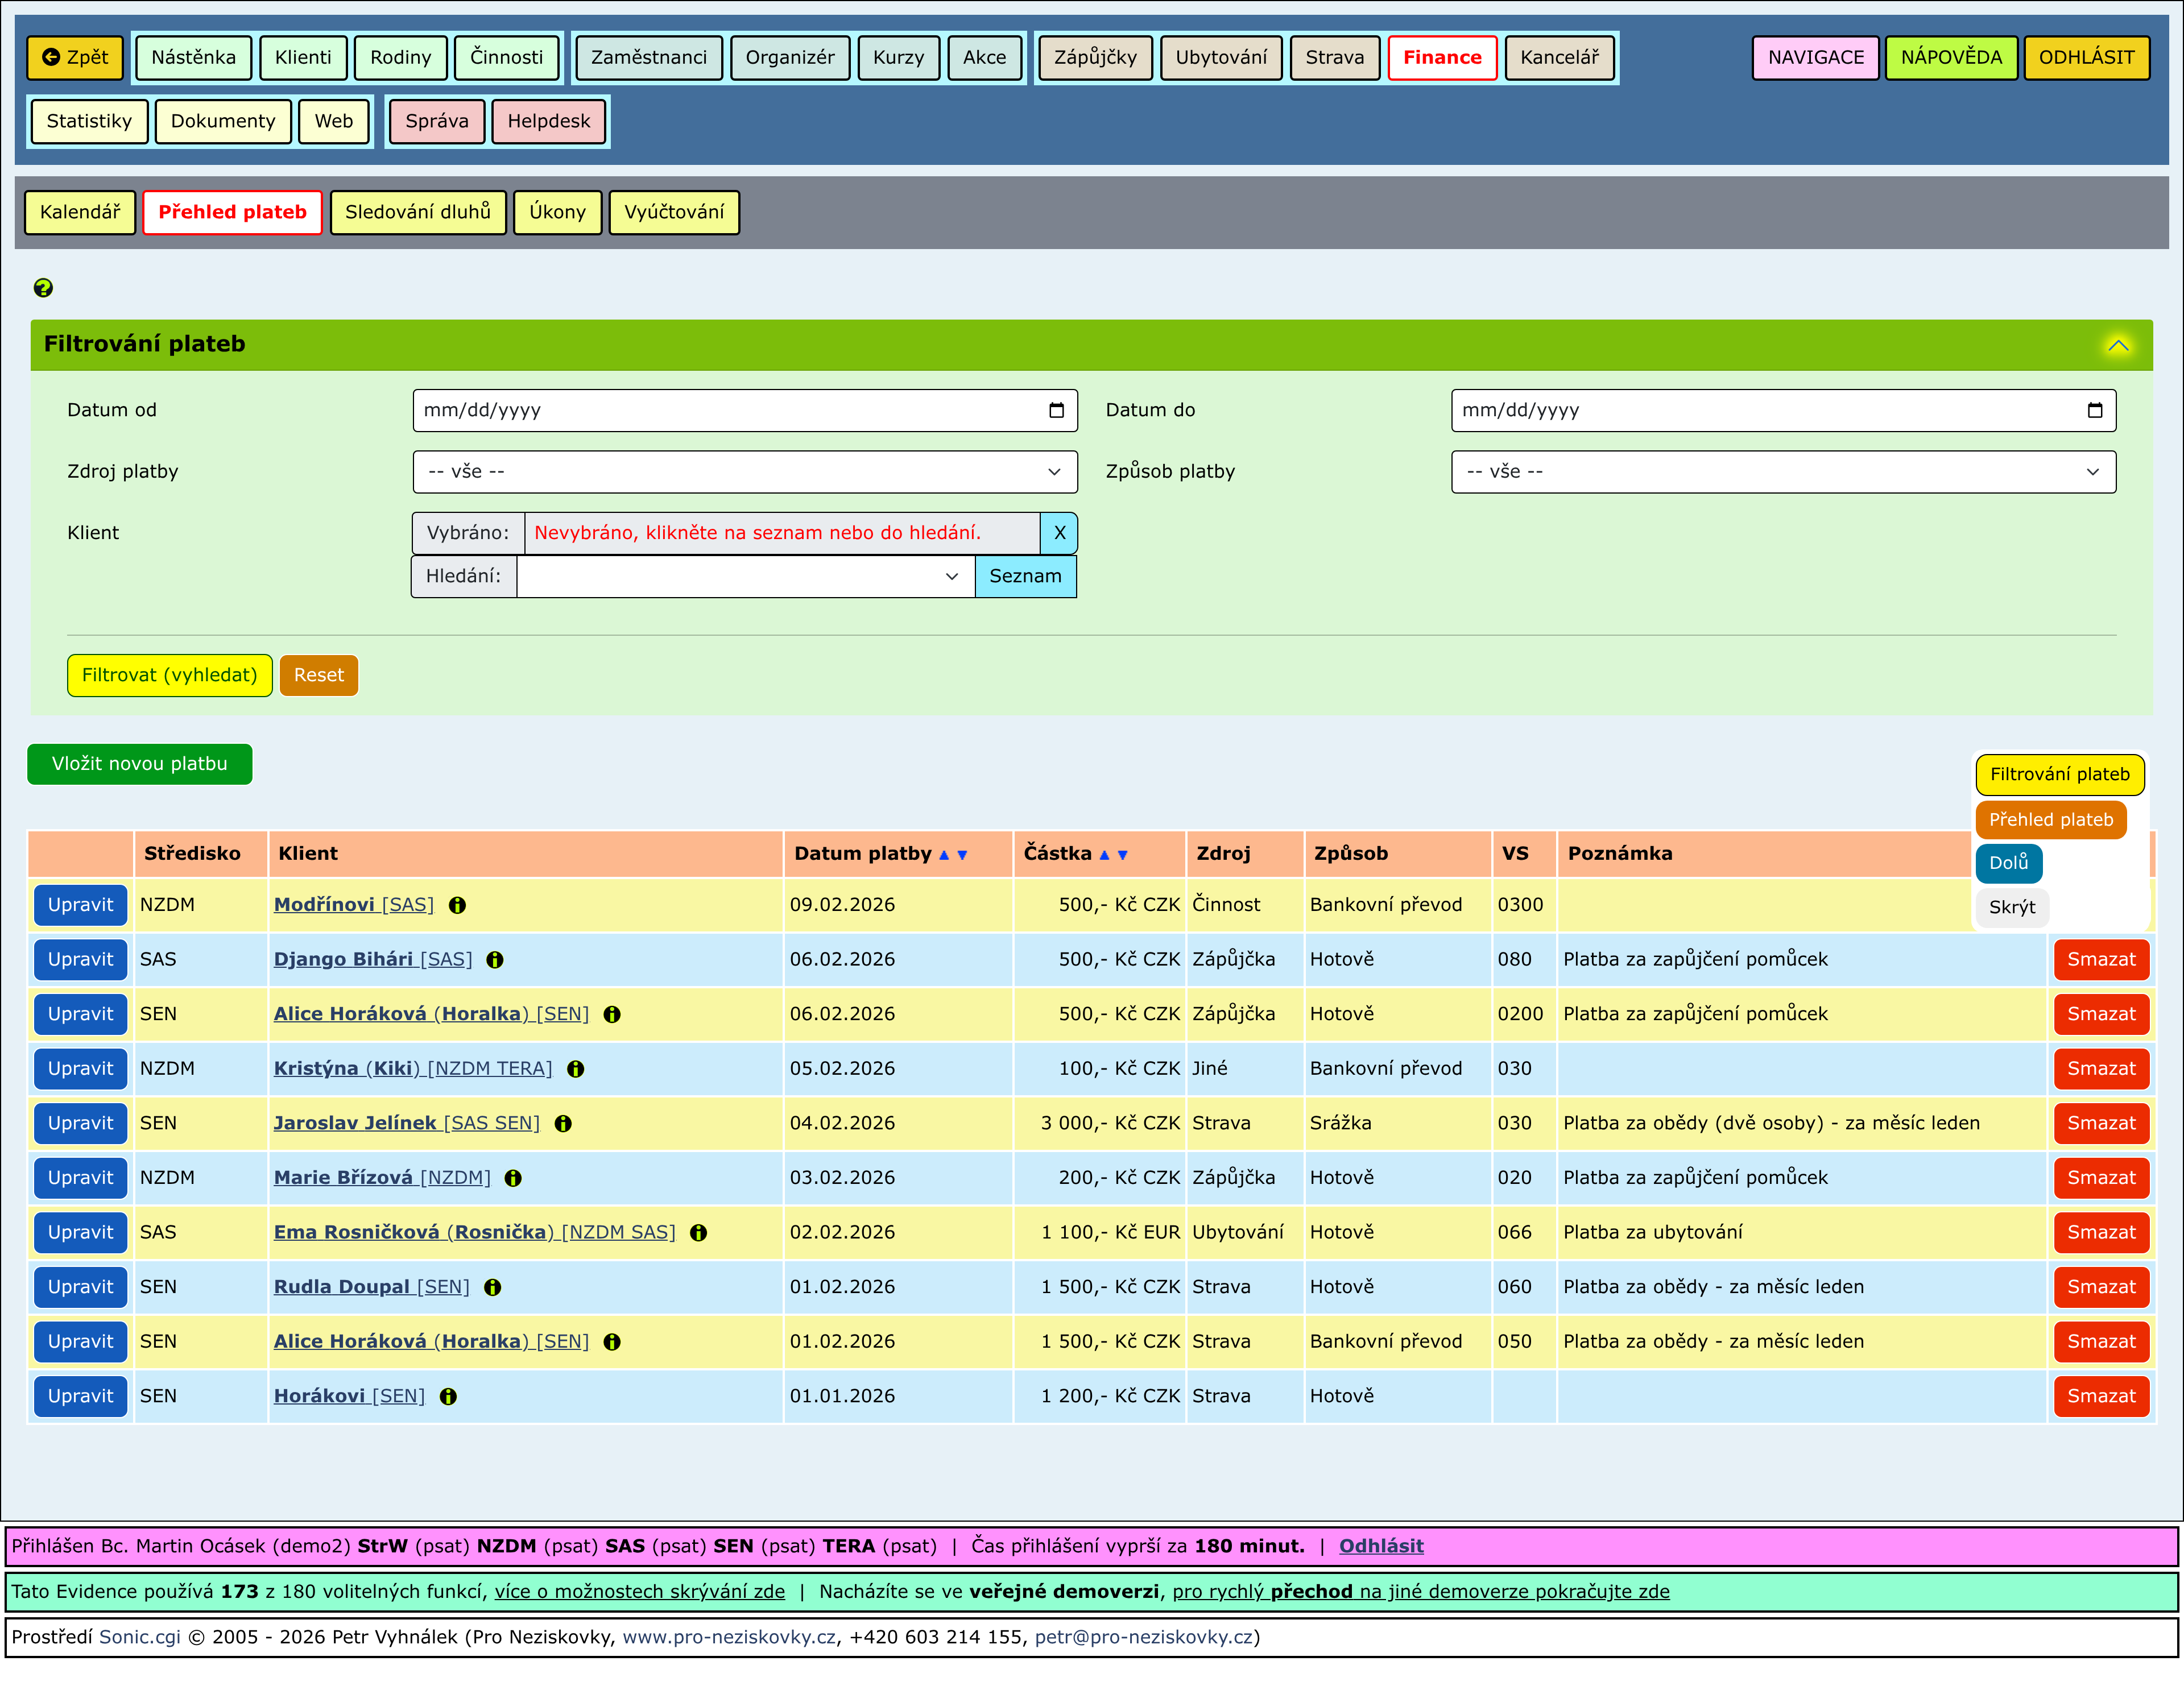Open calendar picker in Datum do field
The image size is (2184, 1690).
tap(2095, 410)
